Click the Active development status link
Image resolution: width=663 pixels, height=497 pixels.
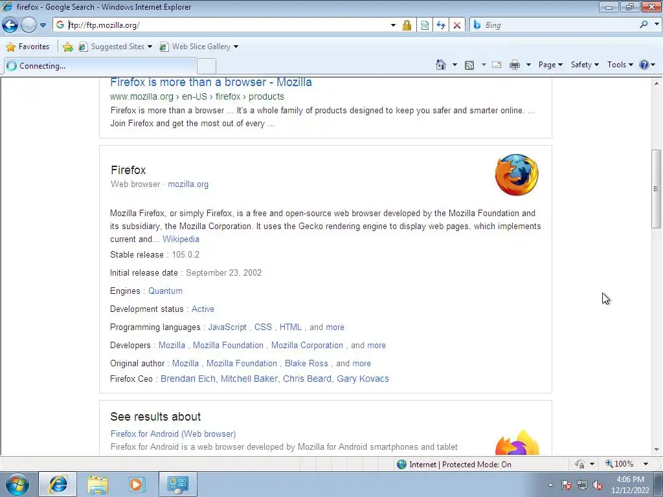tap(203, 309)
